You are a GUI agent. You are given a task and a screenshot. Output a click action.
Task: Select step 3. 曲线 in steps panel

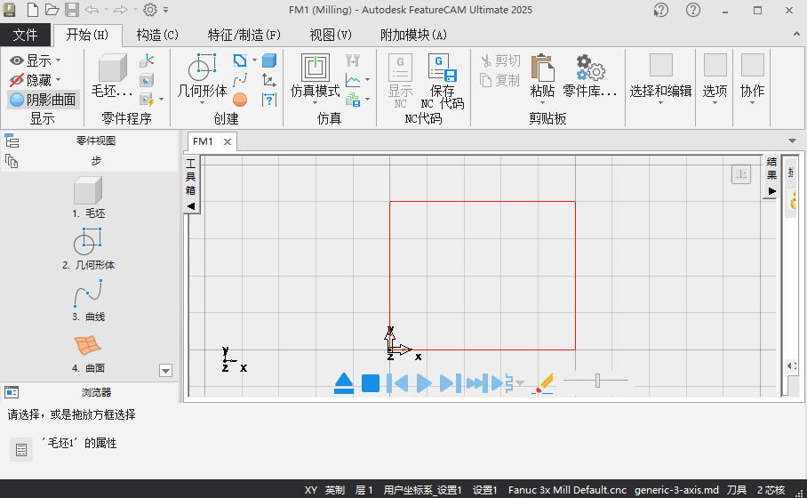(88, 301)
